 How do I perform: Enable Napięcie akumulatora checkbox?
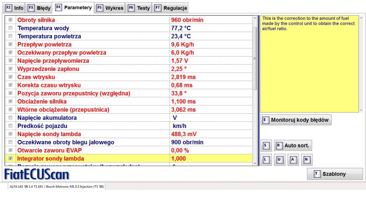click(11, 118)
